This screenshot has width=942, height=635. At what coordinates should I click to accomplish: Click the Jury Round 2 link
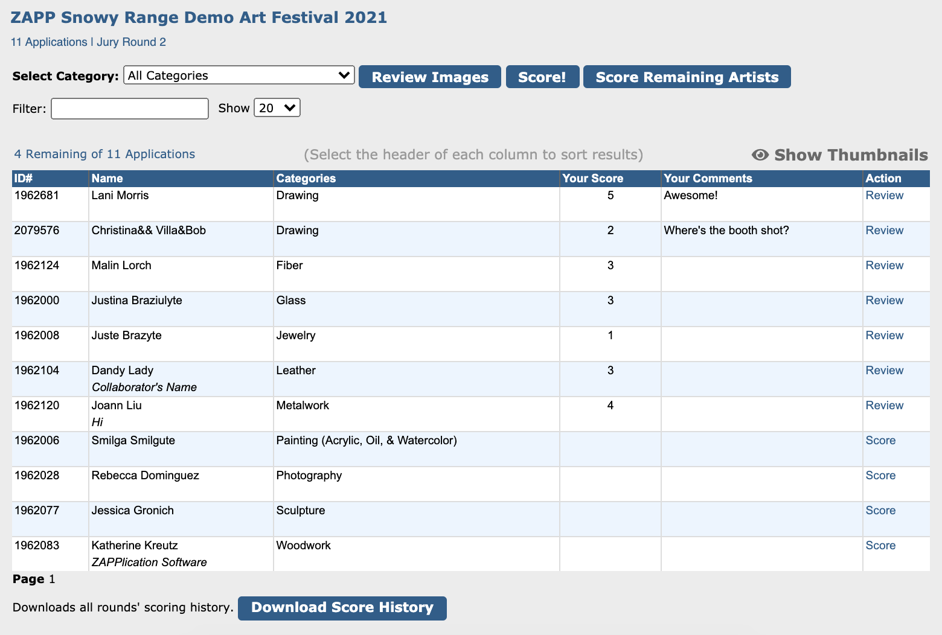(131, 42)
